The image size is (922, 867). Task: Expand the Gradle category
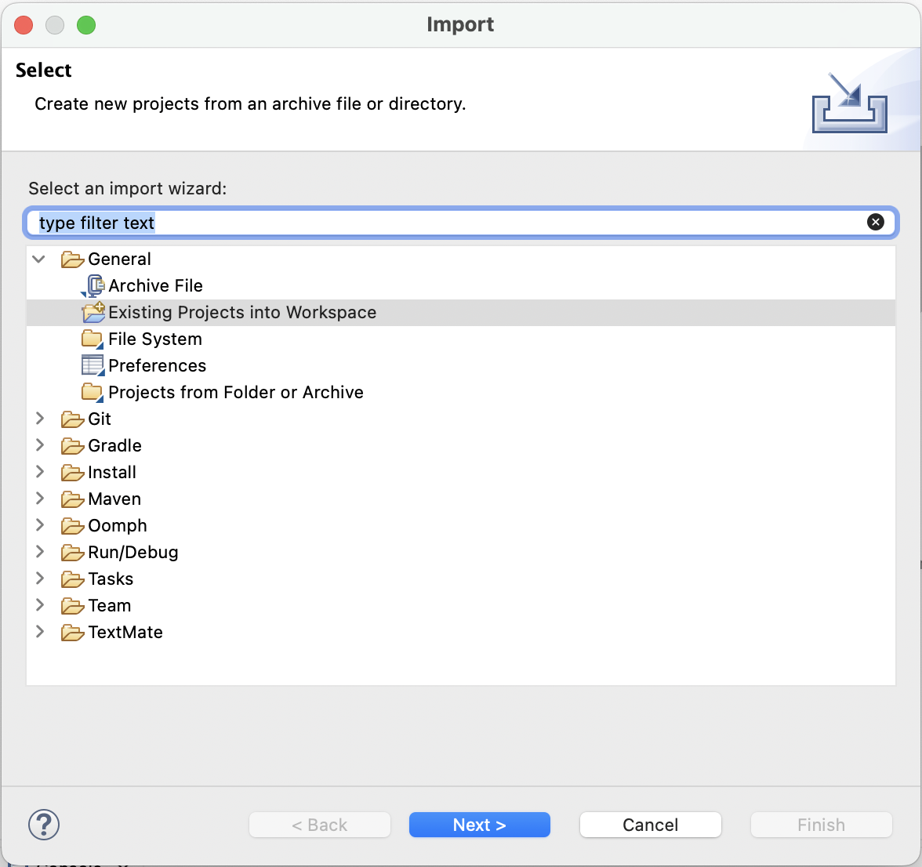point(39,445)
